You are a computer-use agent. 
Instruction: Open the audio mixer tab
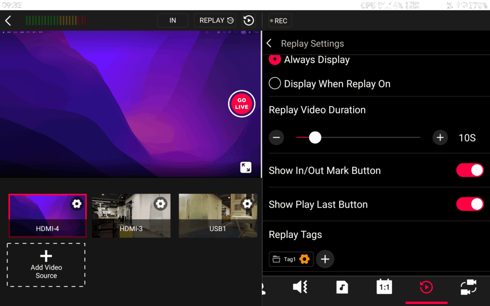click(x=300, y=287)
